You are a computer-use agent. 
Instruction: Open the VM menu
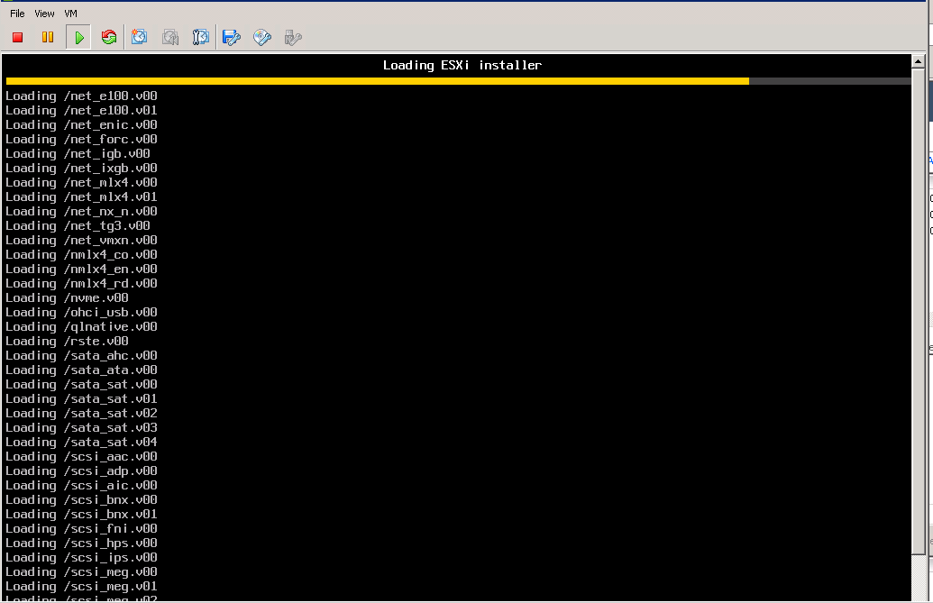71,14
